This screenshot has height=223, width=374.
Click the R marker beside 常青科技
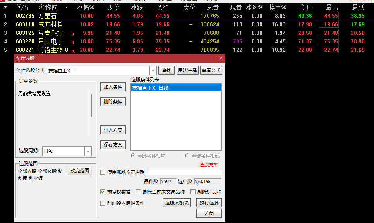coord(73,34)
